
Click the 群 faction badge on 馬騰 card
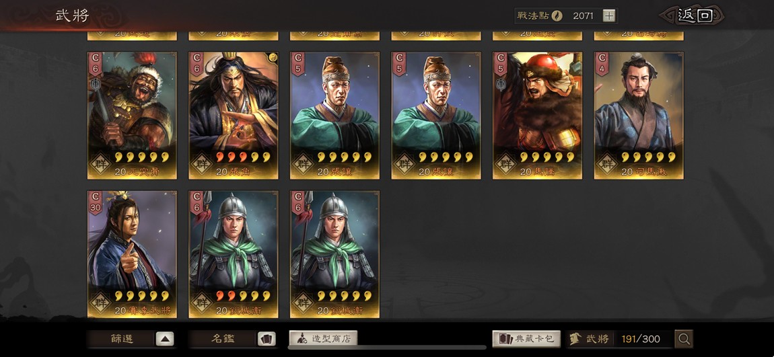(x=505, y=163)
